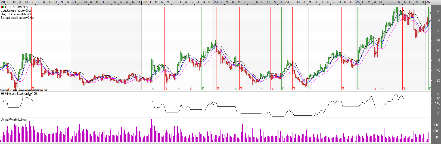Click the Senast betalt medelvärde legend label

17,18
